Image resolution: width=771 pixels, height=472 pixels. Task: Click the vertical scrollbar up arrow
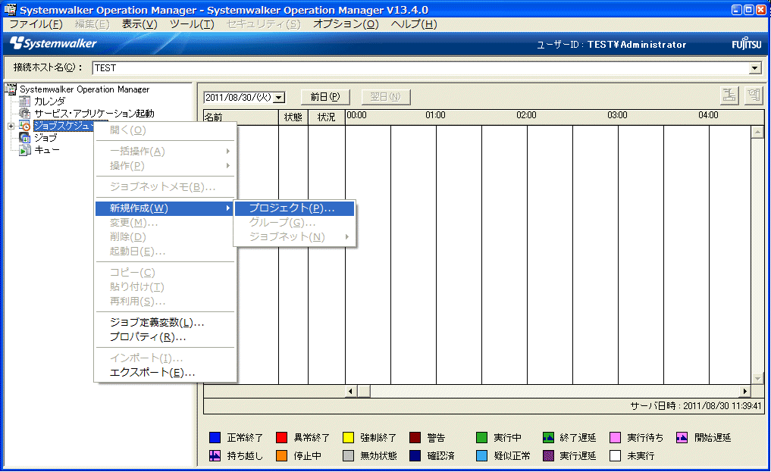[757, 132]
